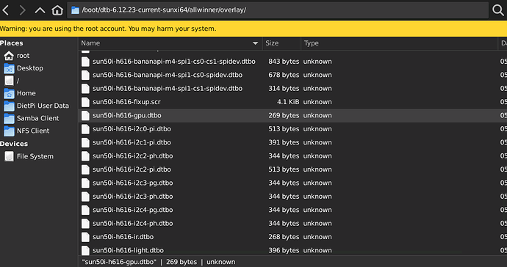Select sun50i-h616-i2c0-pi.dtbo file icon
Viewport: 507px width, 267px height.
pos(85,129)
